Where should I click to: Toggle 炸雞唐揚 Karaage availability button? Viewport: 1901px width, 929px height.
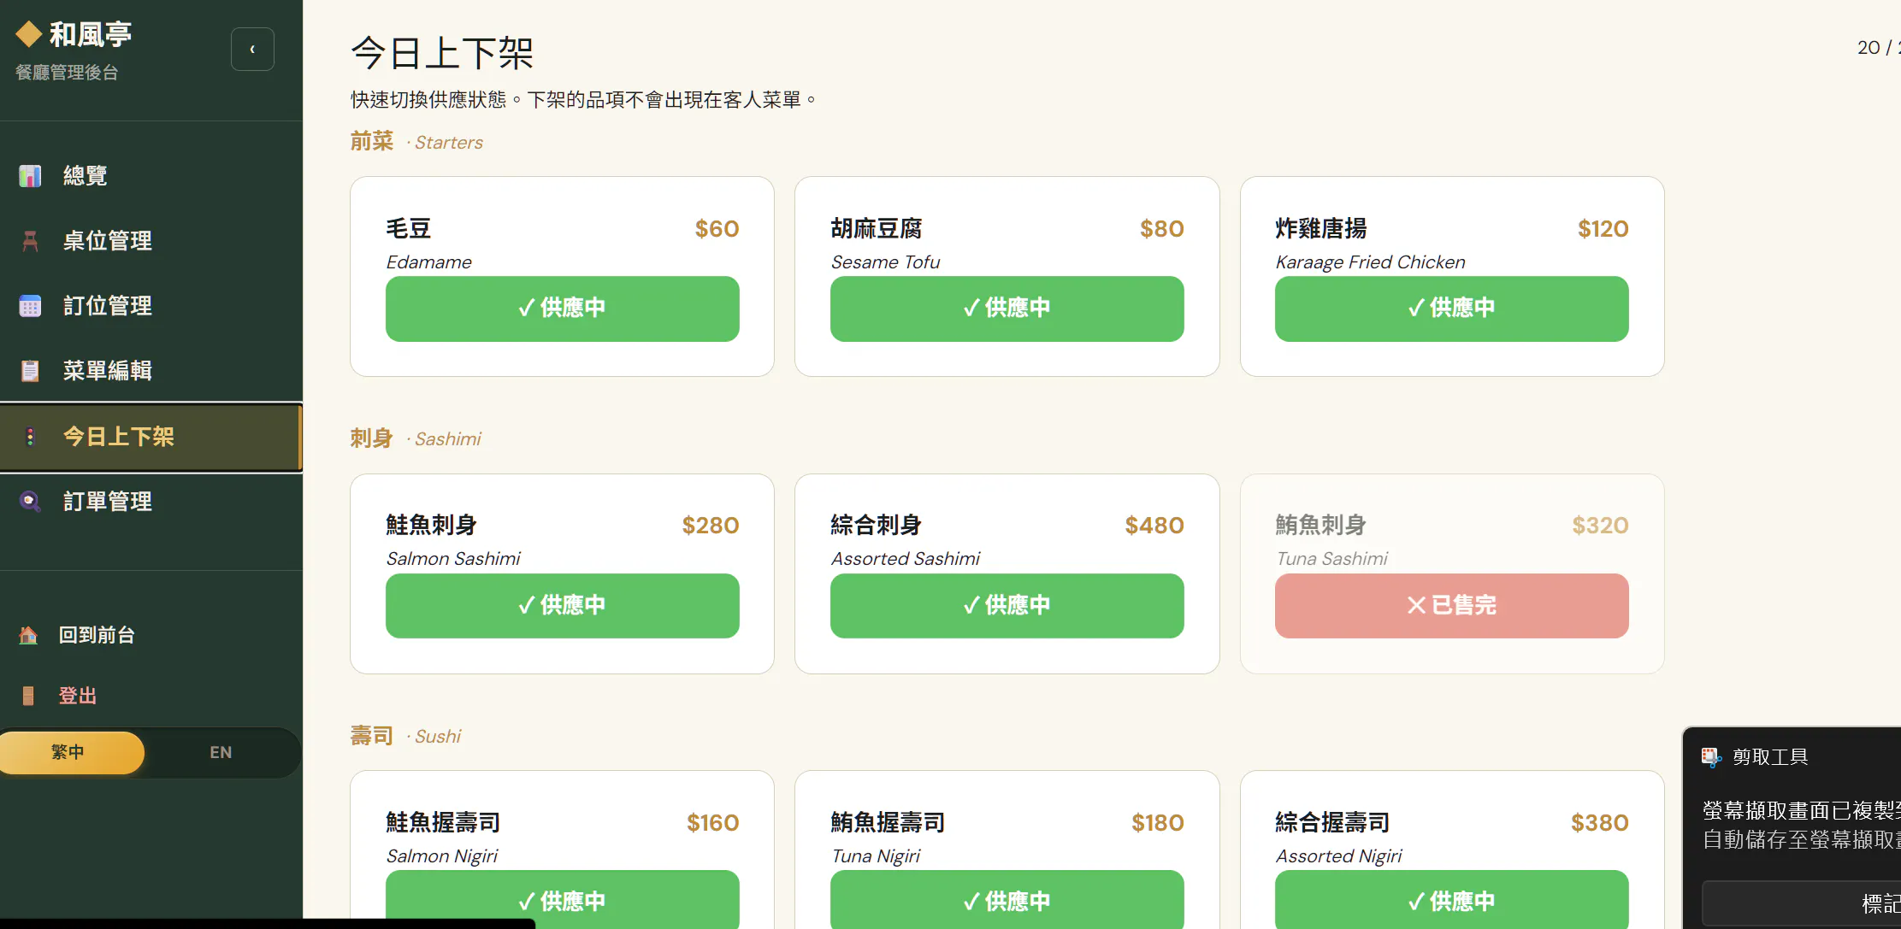pyautogui.click(x=1452, y=309)
